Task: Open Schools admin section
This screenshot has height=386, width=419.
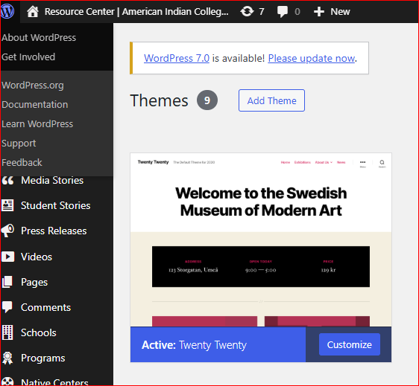Action: coord(39,332)
